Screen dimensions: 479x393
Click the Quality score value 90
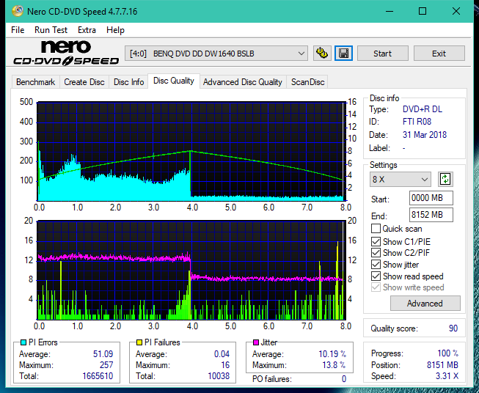[453, 328]
